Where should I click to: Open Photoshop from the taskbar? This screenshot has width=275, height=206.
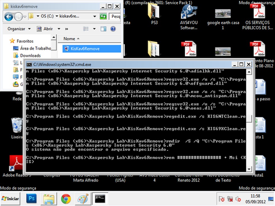pyautogui.click(x=31, y=199)
